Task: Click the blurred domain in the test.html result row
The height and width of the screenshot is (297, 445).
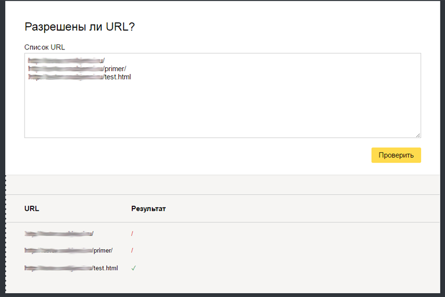Action: (x=58, y=268)
